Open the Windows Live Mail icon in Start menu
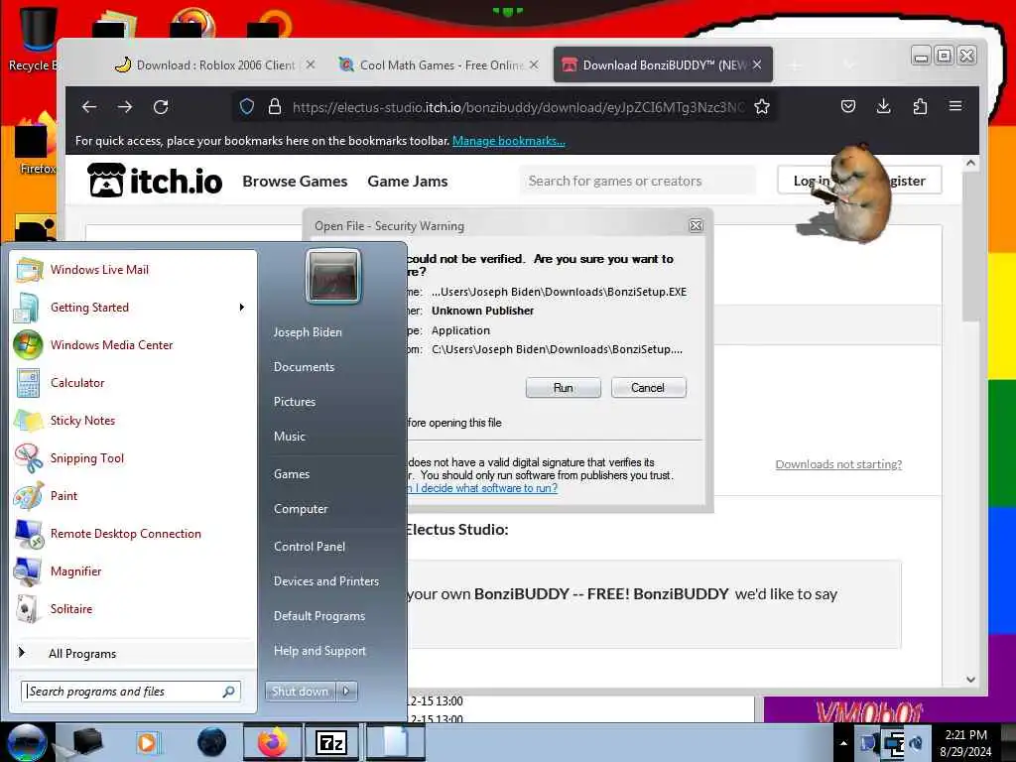 [29, 270]
